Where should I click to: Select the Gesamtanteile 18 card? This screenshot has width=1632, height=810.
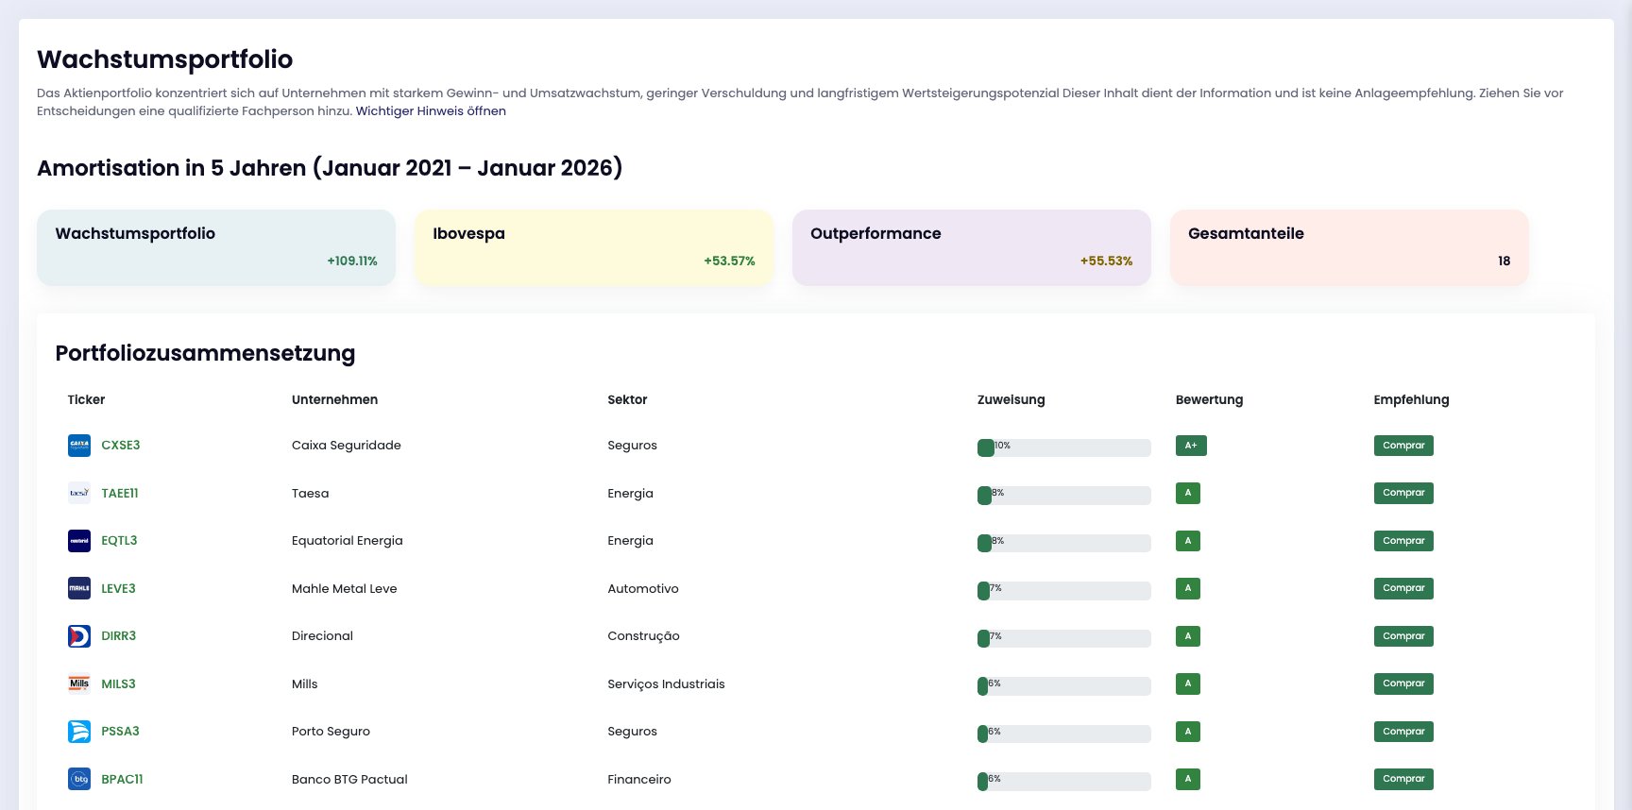[x=1350, y=247]
